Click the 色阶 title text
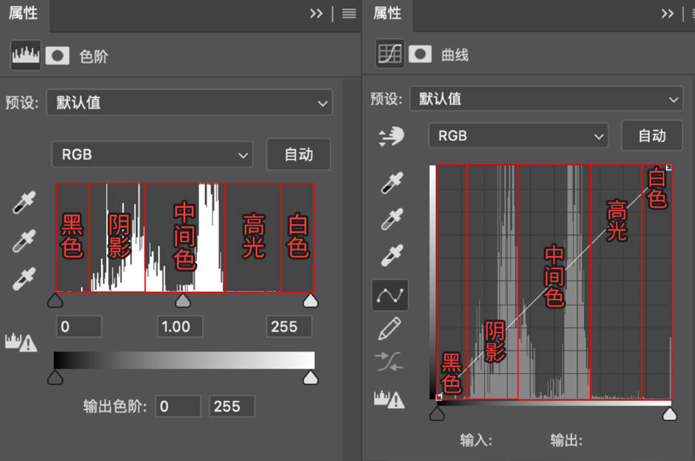 click(x=93, y=56)
